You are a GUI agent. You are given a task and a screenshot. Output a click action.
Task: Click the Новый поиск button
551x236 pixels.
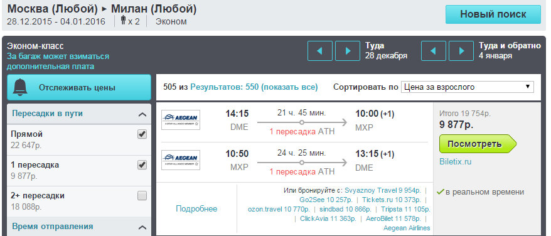coord(493,14)
